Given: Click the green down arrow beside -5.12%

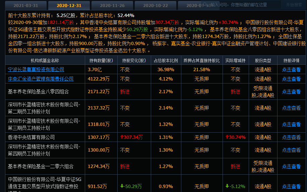Looking at the screenshot, I should pos(227,186).
